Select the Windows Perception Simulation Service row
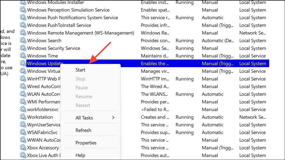The image size is (285, 160). pos(68,10)
